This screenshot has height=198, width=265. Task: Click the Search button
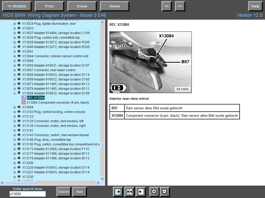[x=64, y=192]
